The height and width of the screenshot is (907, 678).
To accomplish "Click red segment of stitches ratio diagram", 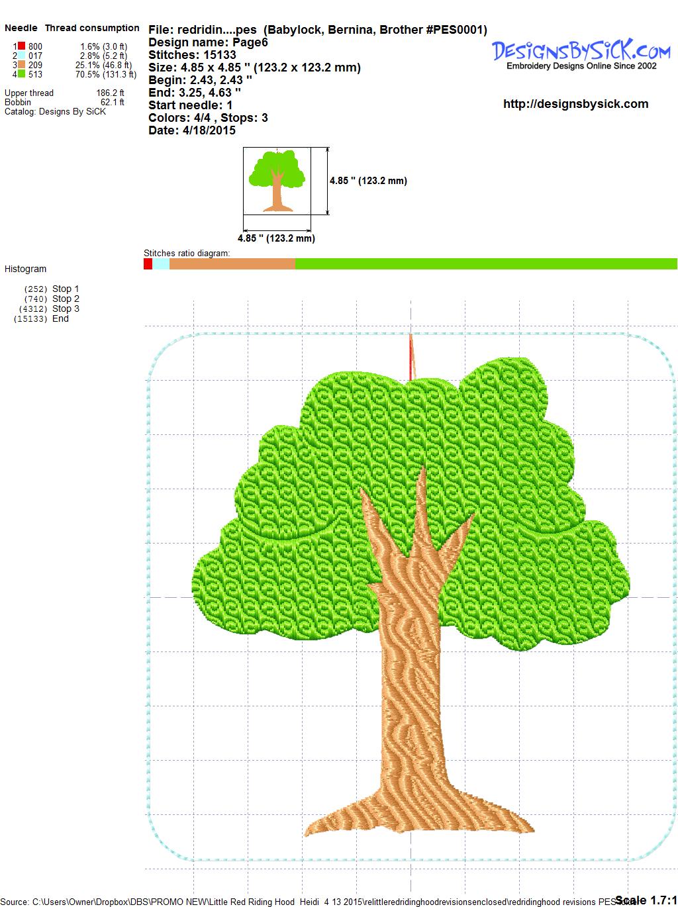I will click(148, 263).
